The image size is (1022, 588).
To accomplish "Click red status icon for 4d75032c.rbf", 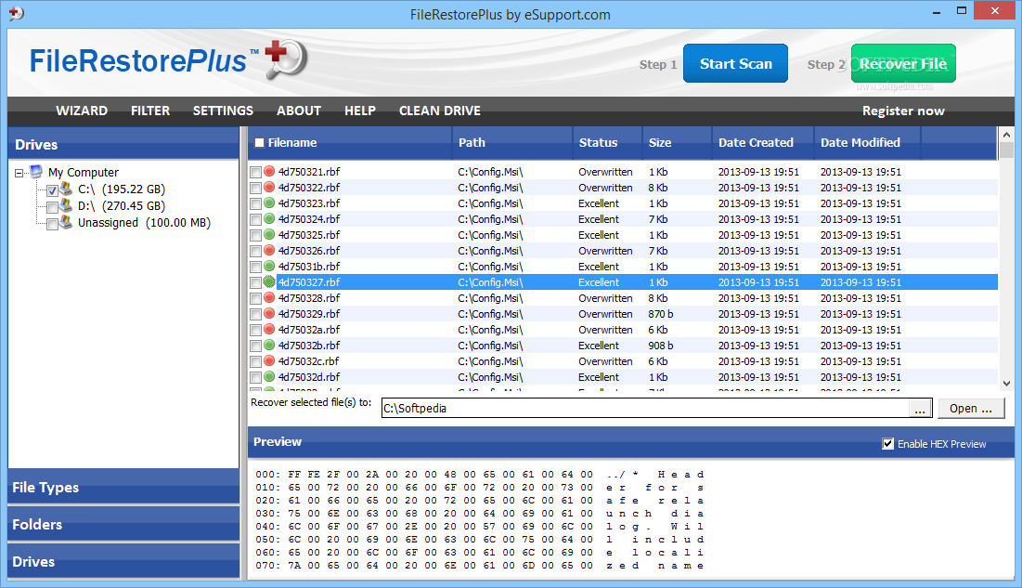I will (269, 361).
